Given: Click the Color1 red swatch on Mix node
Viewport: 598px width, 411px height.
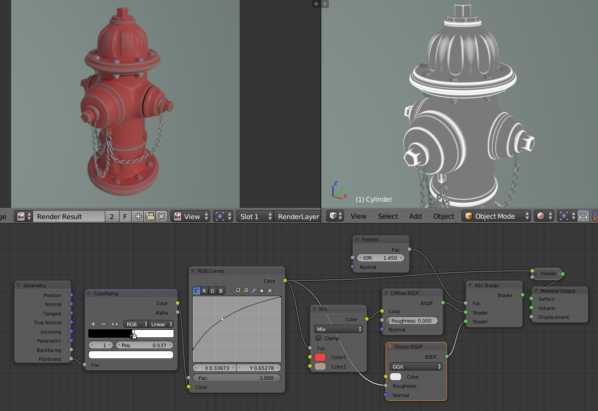Looking at the screenshot, I should coord(320,357).
